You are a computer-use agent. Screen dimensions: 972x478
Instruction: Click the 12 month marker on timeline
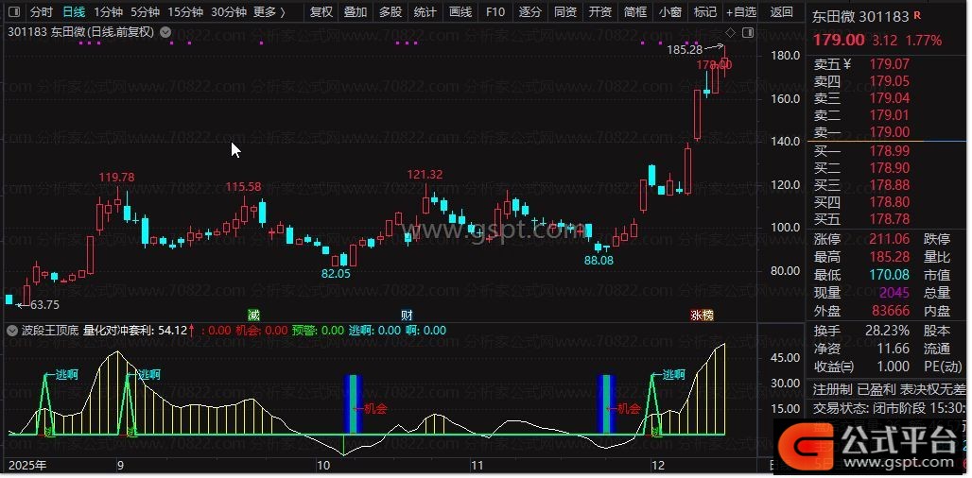pos(656,466)
